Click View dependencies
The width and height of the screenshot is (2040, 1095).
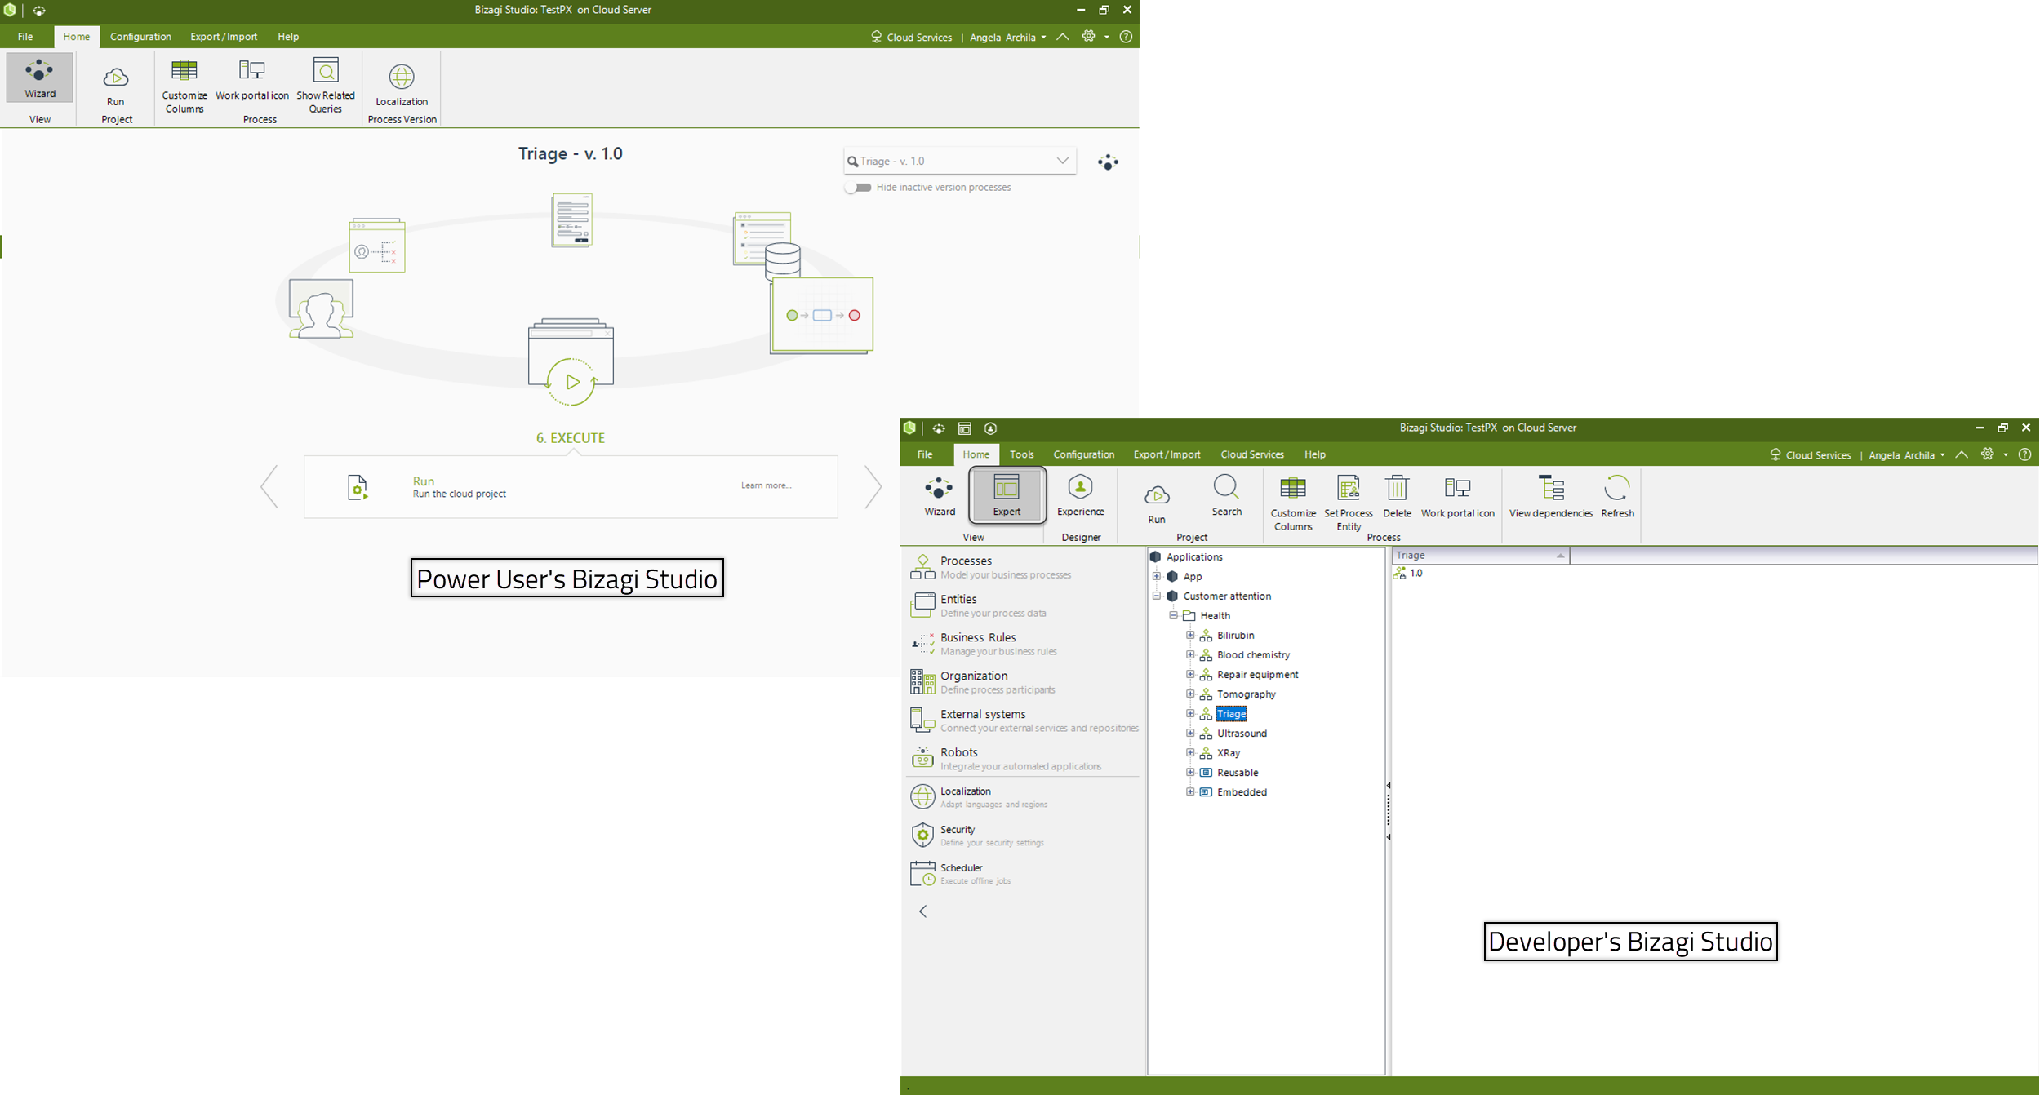click(1551, 497)
